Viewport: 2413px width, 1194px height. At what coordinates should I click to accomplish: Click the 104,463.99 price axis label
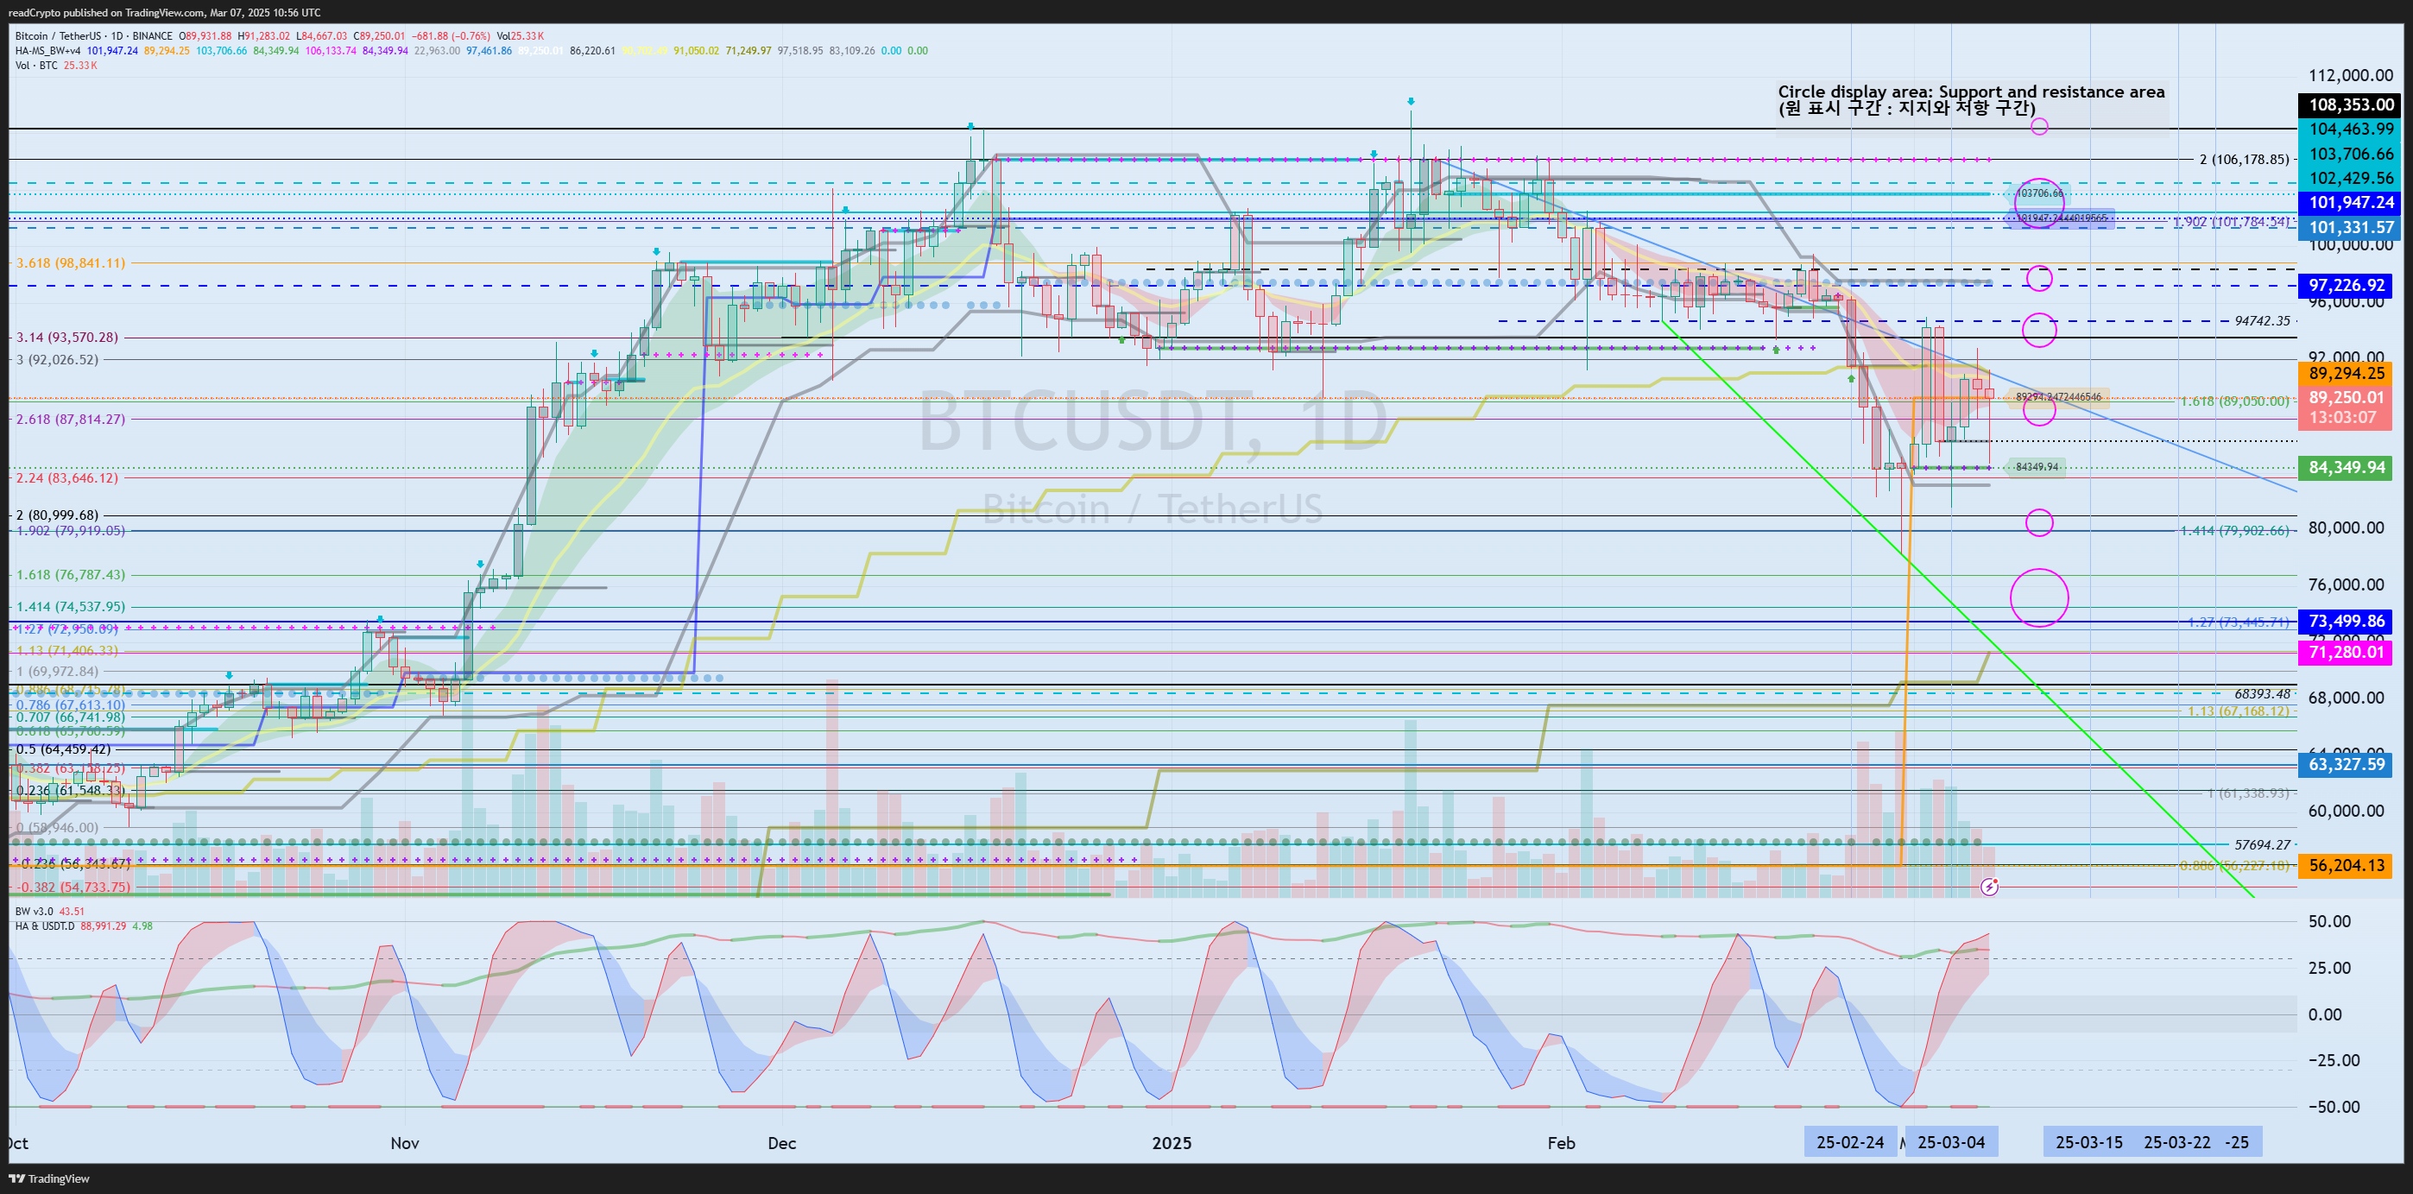[2351, 130]
